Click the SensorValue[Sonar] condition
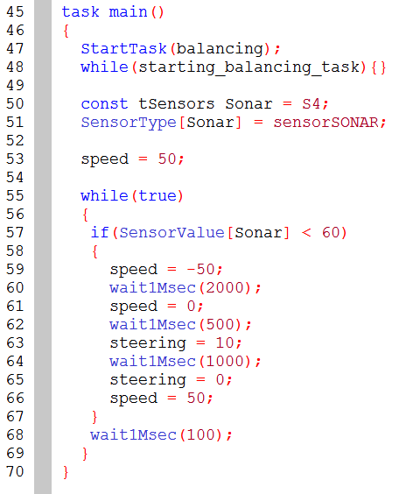 [204, 233]
